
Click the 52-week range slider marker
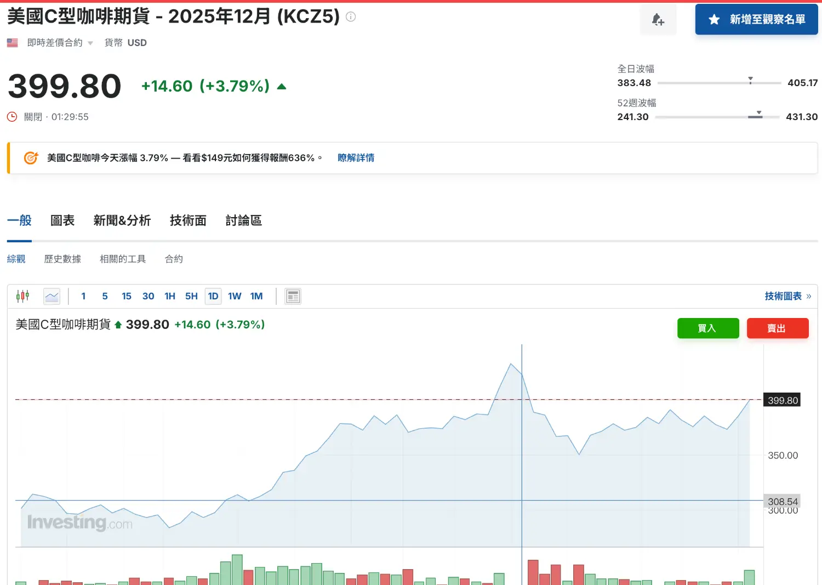[758, 115]
